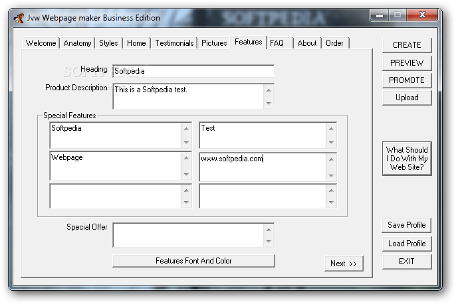
Task: Open the Anatomy tab
Action: (77, 43)
